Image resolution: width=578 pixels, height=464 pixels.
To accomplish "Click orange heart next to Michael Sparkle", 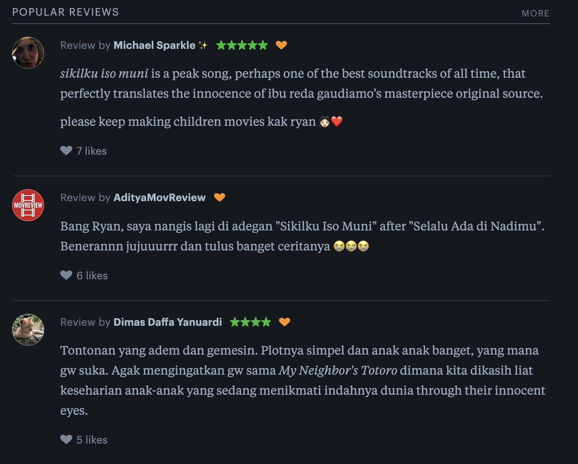I will 281,45.
